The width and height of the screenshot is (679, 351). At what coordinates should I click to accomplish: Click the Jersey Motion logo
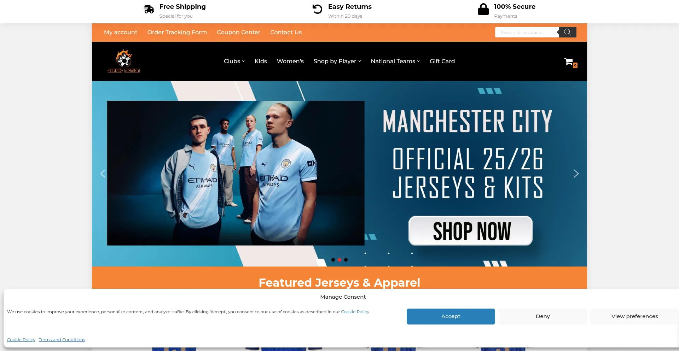(x=124, y=61)
